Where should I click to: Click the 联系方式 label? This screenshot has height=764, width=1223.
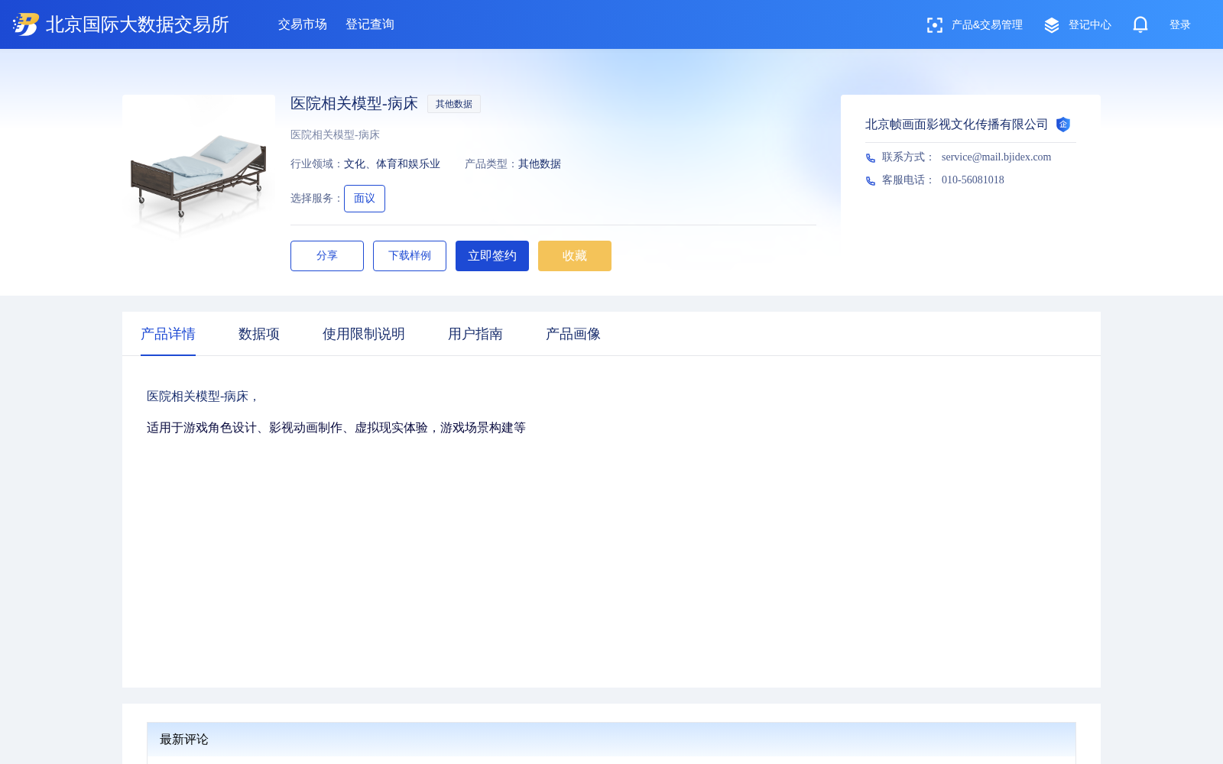[x=908, y=157]
